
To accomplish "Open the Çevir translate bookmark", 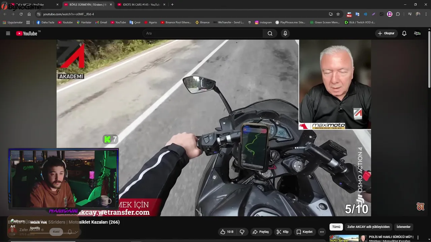I will point(135,23).
